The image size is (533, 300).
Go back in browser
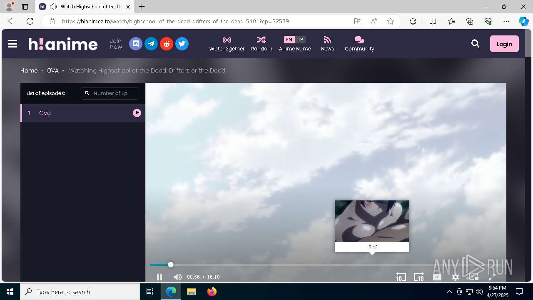(12, 21)
